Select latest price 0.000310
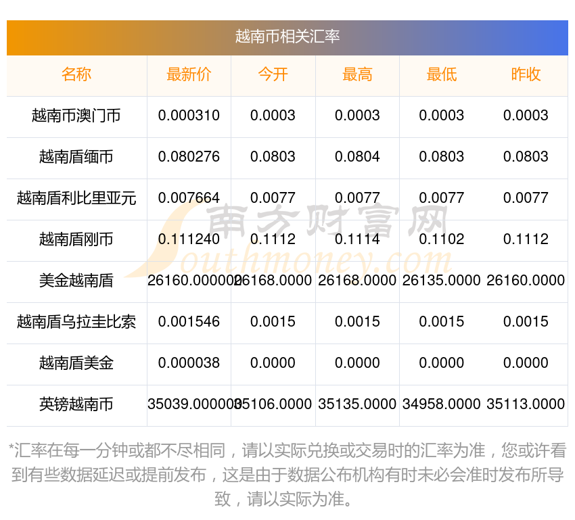The width and height of the screenshot is (575, 520). pos(189,116)
